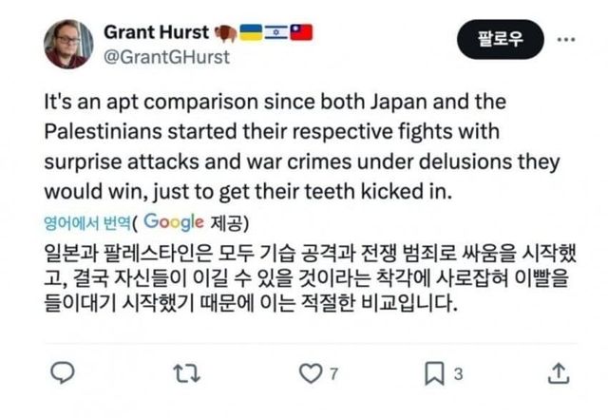
Task: Click the bookmark count number 3
Action: tap(458, 374)
